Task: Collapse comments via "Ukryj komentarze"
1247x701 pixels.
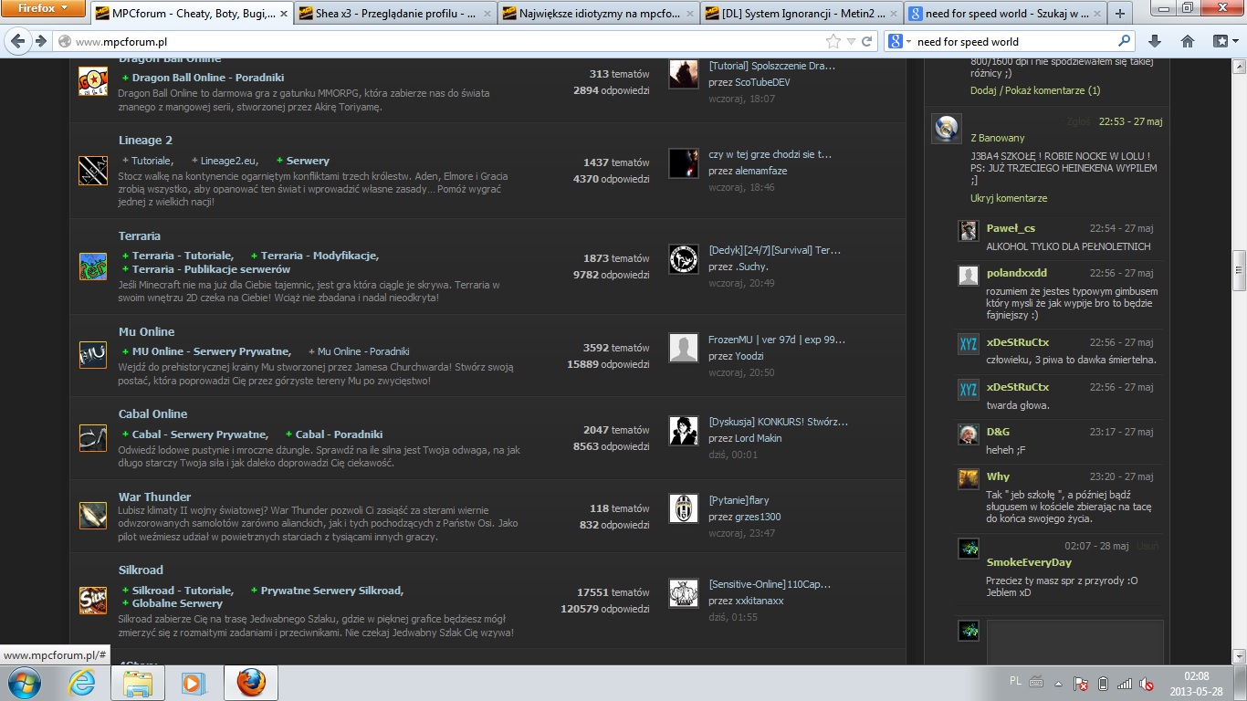Action: (1009, 198)
